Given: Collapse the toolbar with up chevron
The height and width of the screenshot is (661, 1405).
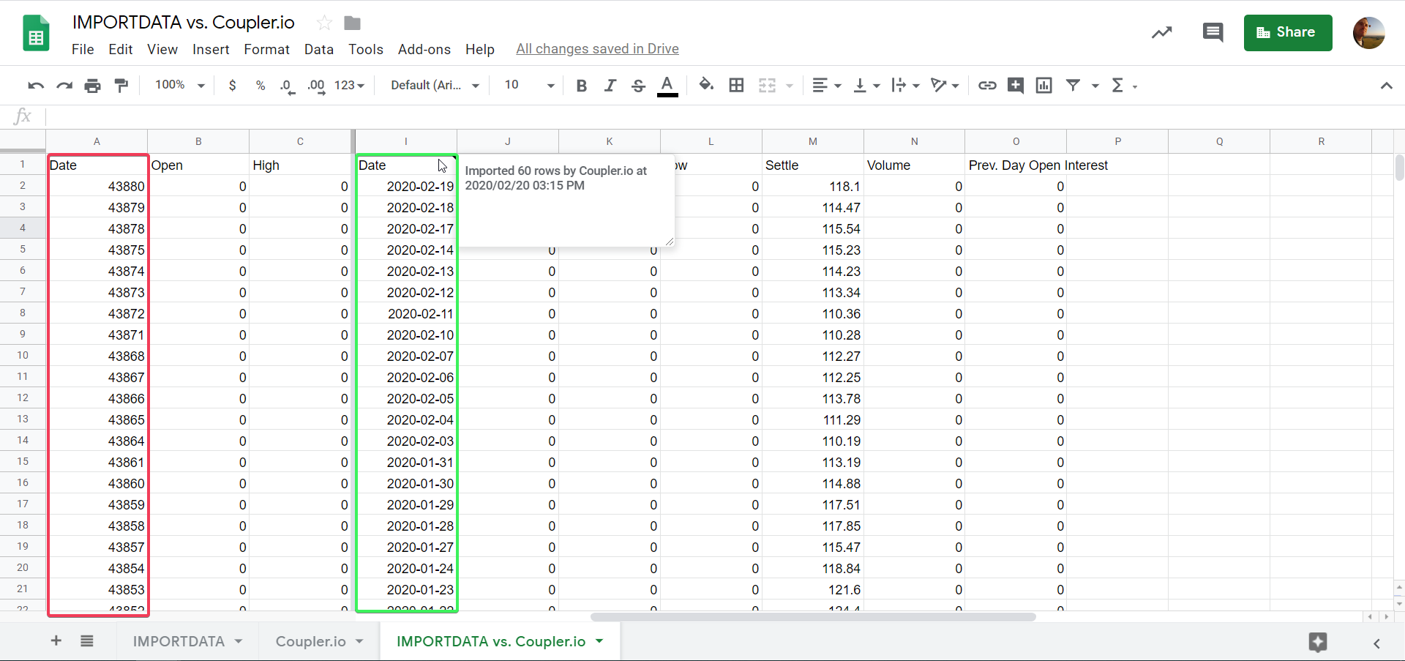Looking at the screenshot, I should [1386, 86].
